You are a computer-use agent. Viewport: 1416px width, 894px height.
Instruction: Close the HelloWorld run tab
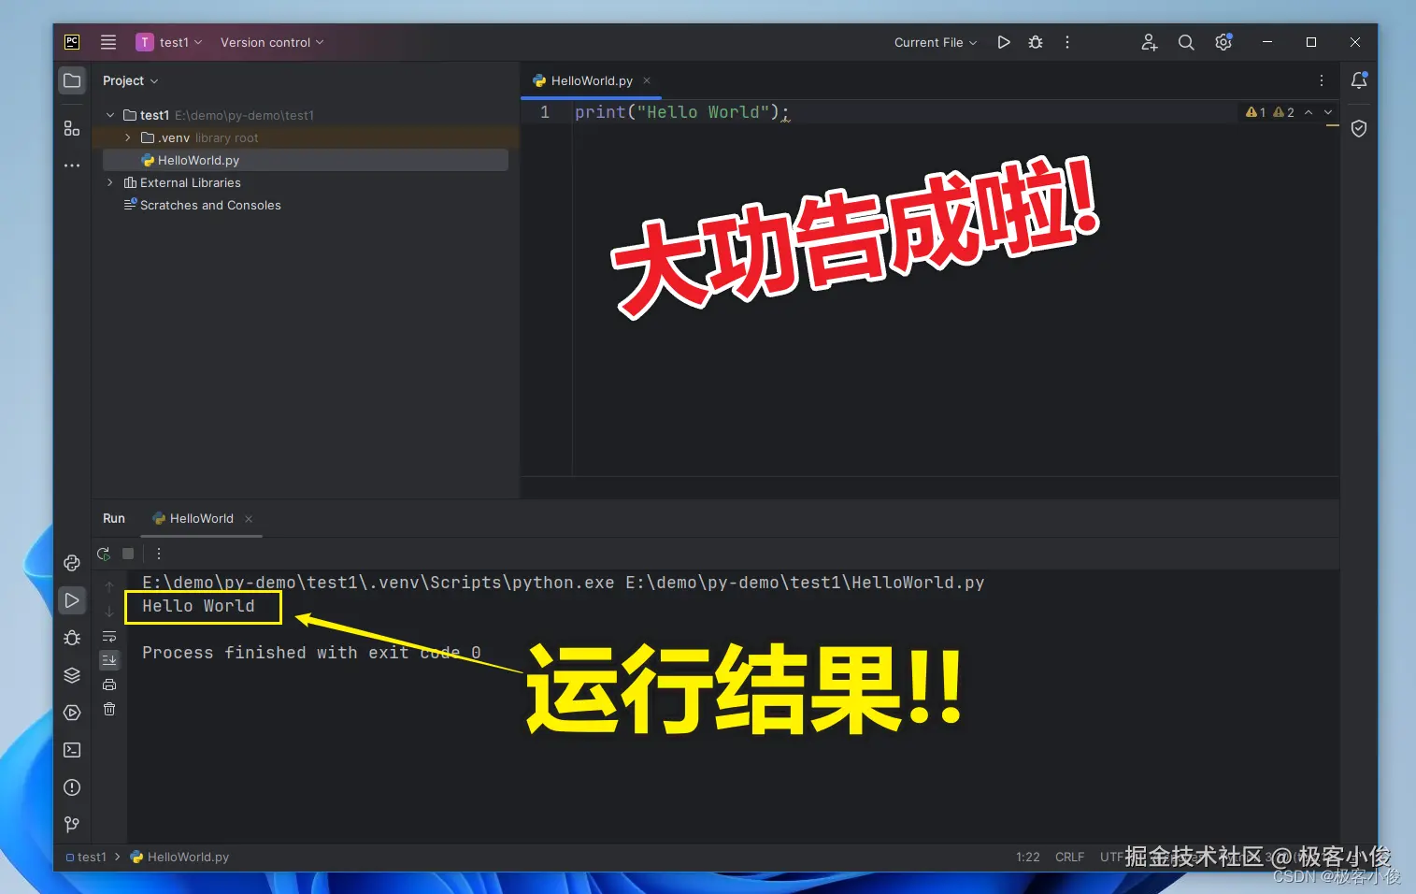coord(249,519)
